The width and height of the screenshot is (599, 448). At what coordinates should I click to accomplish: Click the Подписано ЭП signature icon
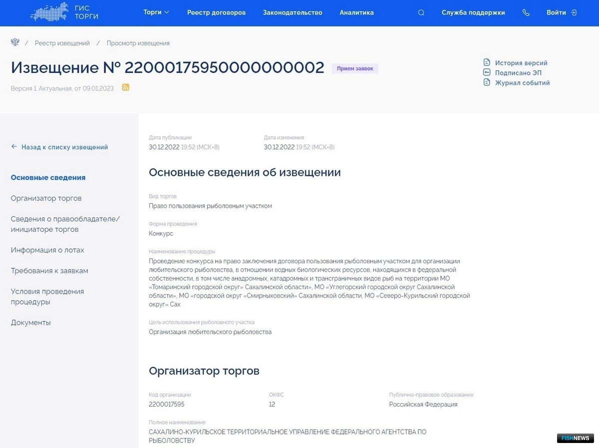[487, 73]
